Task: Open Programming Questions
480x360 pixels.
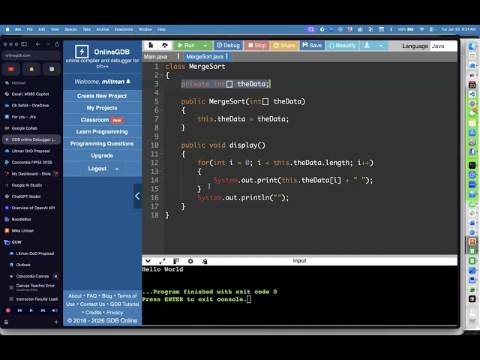Action: (x=102, y=143)
